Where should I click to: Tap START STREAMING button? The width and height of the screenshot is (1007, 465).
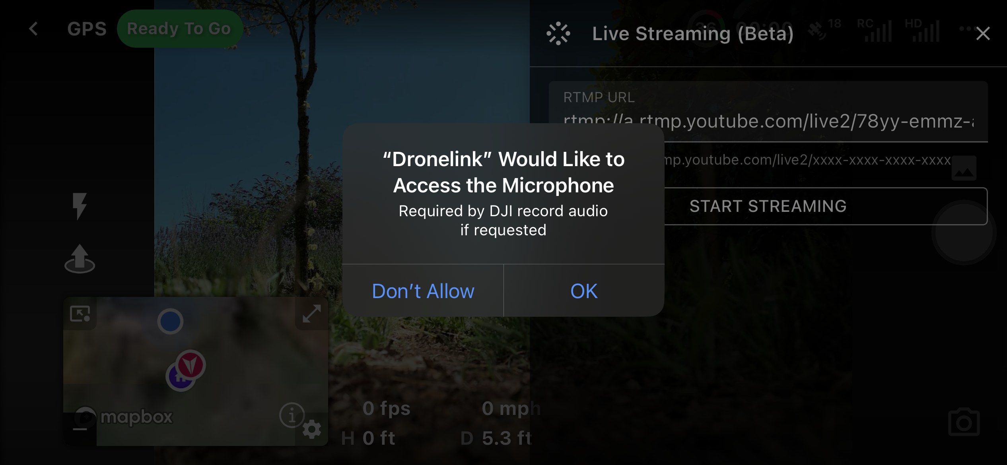[x=768, y=206]
